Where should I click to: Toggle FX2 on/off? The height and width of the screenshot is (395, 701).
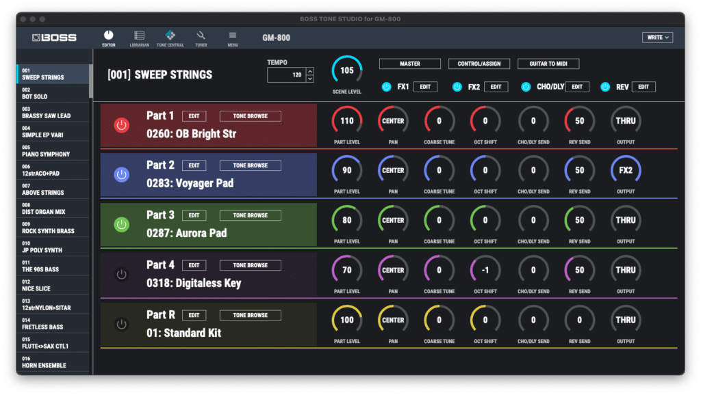pos(457,87)
